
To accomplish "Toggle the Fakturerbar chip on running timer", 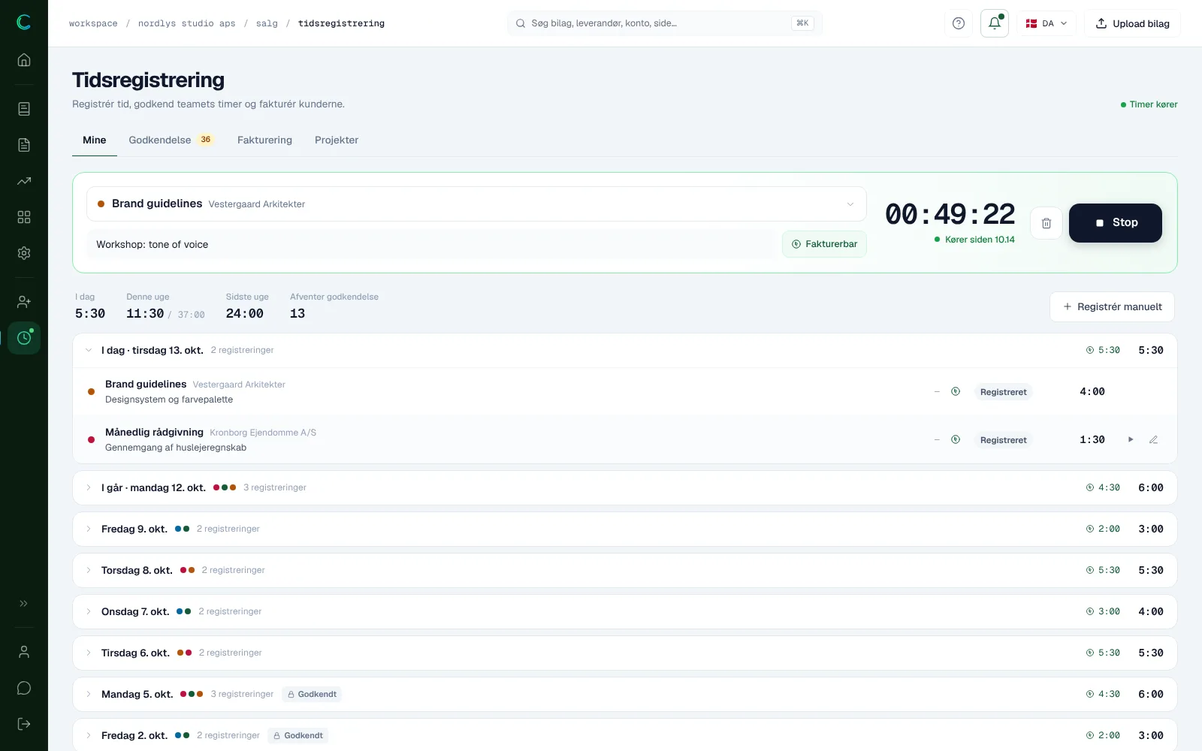I will tap(824, 244).
